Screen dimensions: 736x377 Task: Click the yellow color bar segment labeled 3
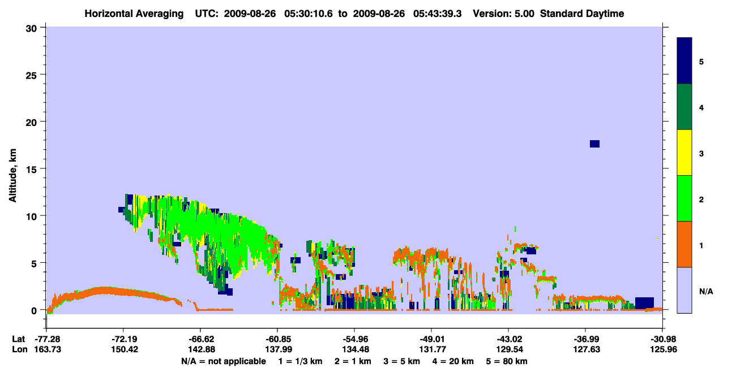coord(684,153)
